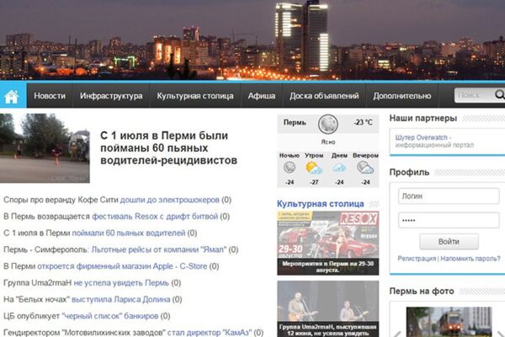
Task: Click the Логин input field
Action: [x=449, y=196]
